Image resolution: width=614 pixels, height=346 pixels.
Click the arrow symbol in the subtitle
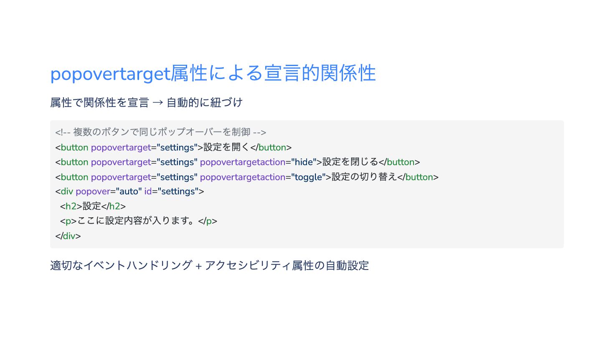157,102
